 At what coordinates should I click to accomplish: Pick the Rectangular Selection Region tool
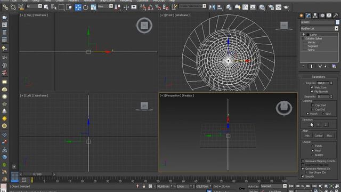(61, 7)
